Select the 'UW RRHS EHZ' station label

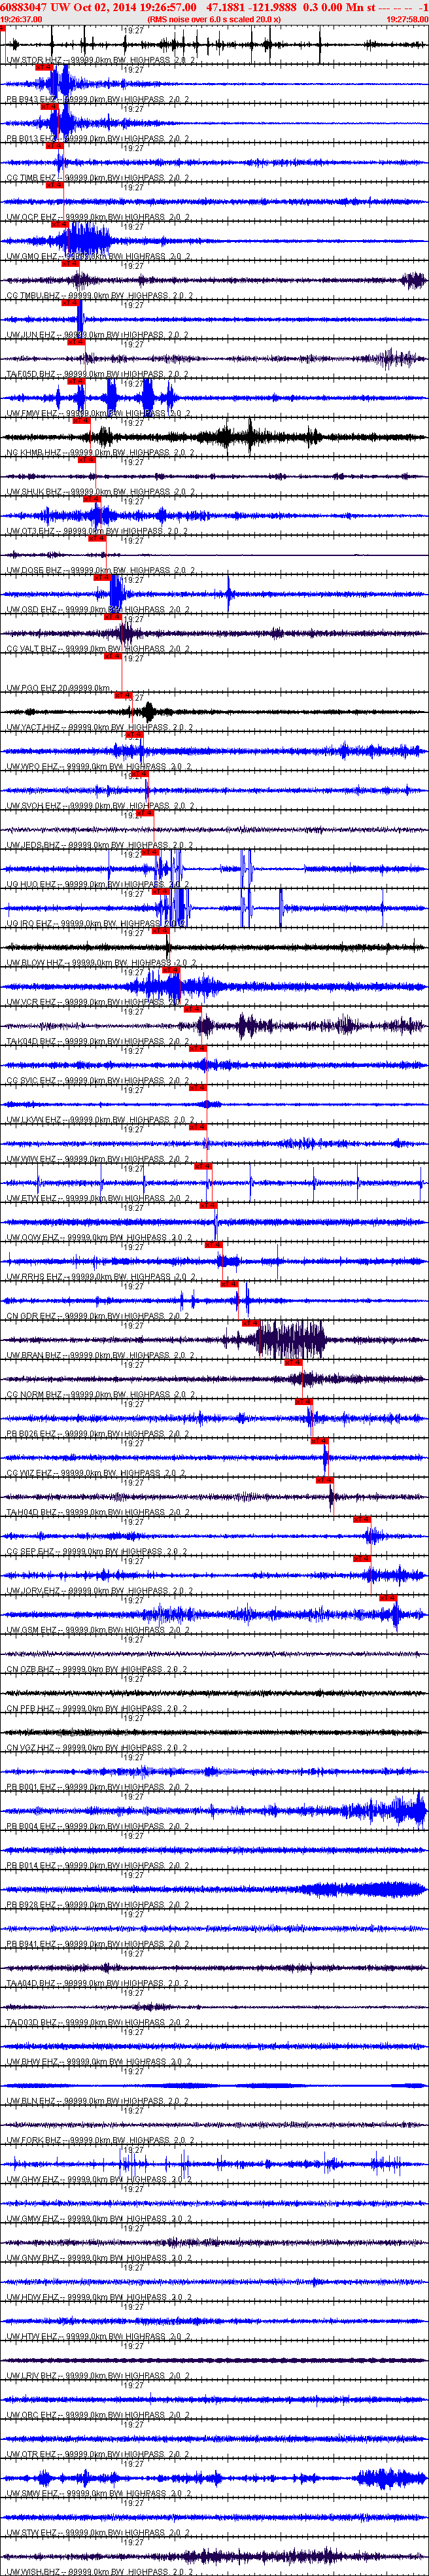coord(33,1277)
